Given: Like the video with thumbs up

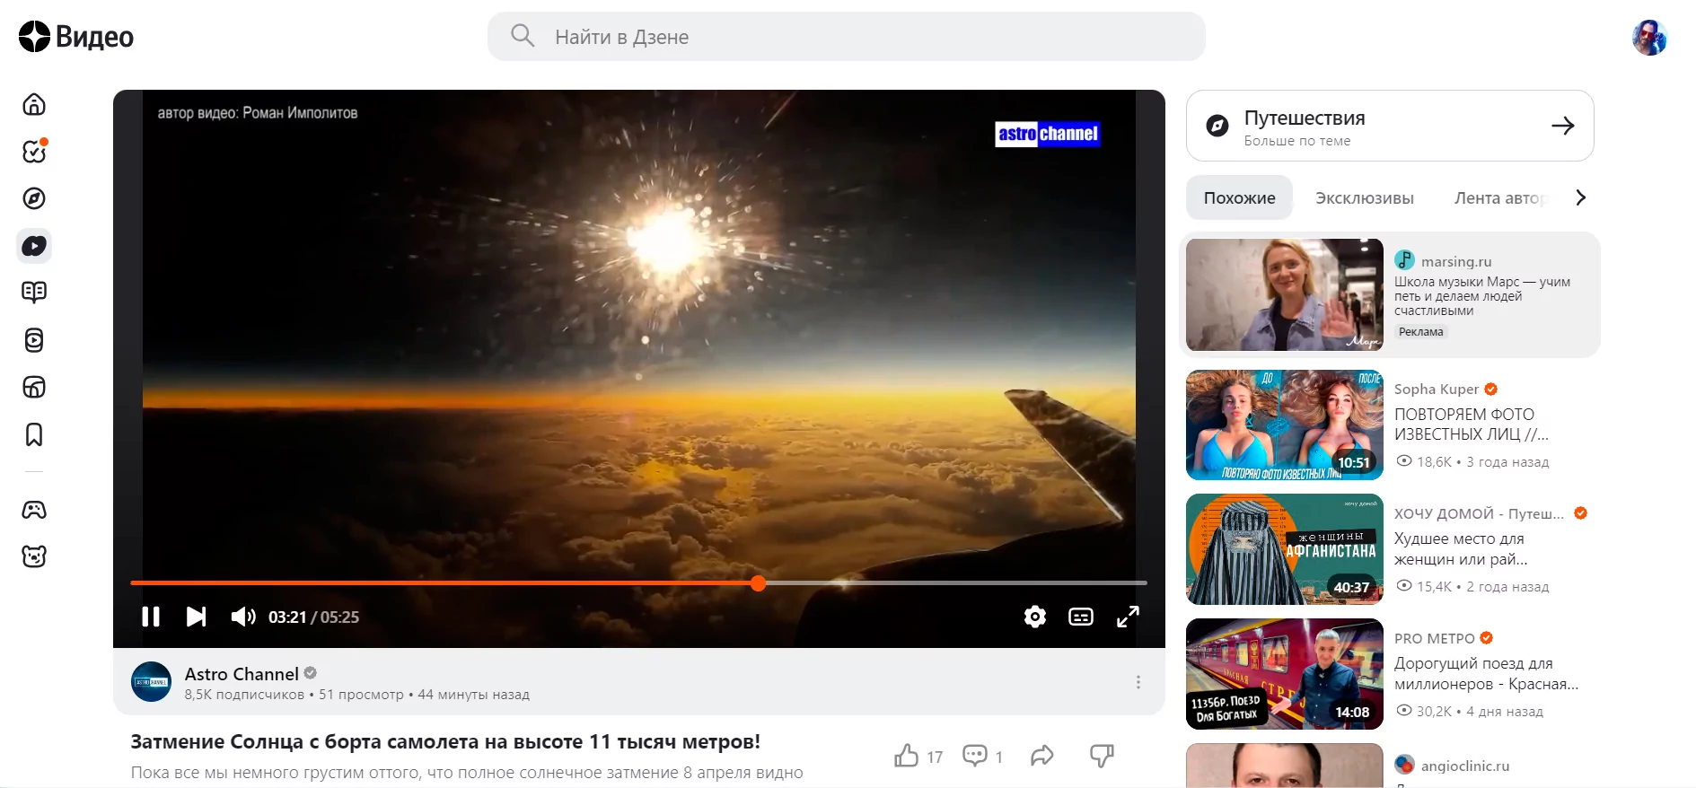Looking at the screenshot, I should (x=907, y=756).
